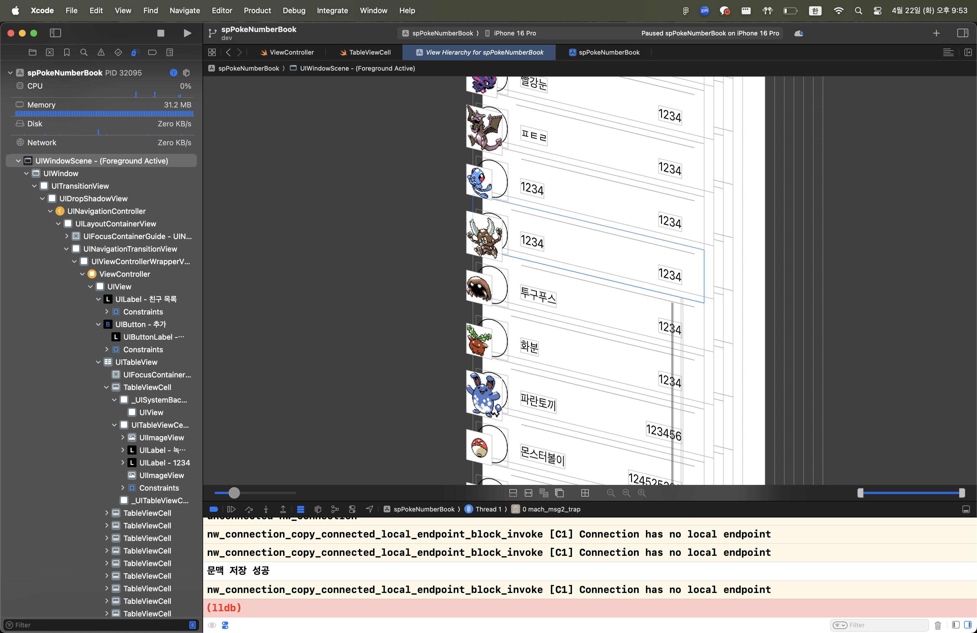Select the iPhone 16 Pro destination
The image size is (977, 633).
click(514, 33)
